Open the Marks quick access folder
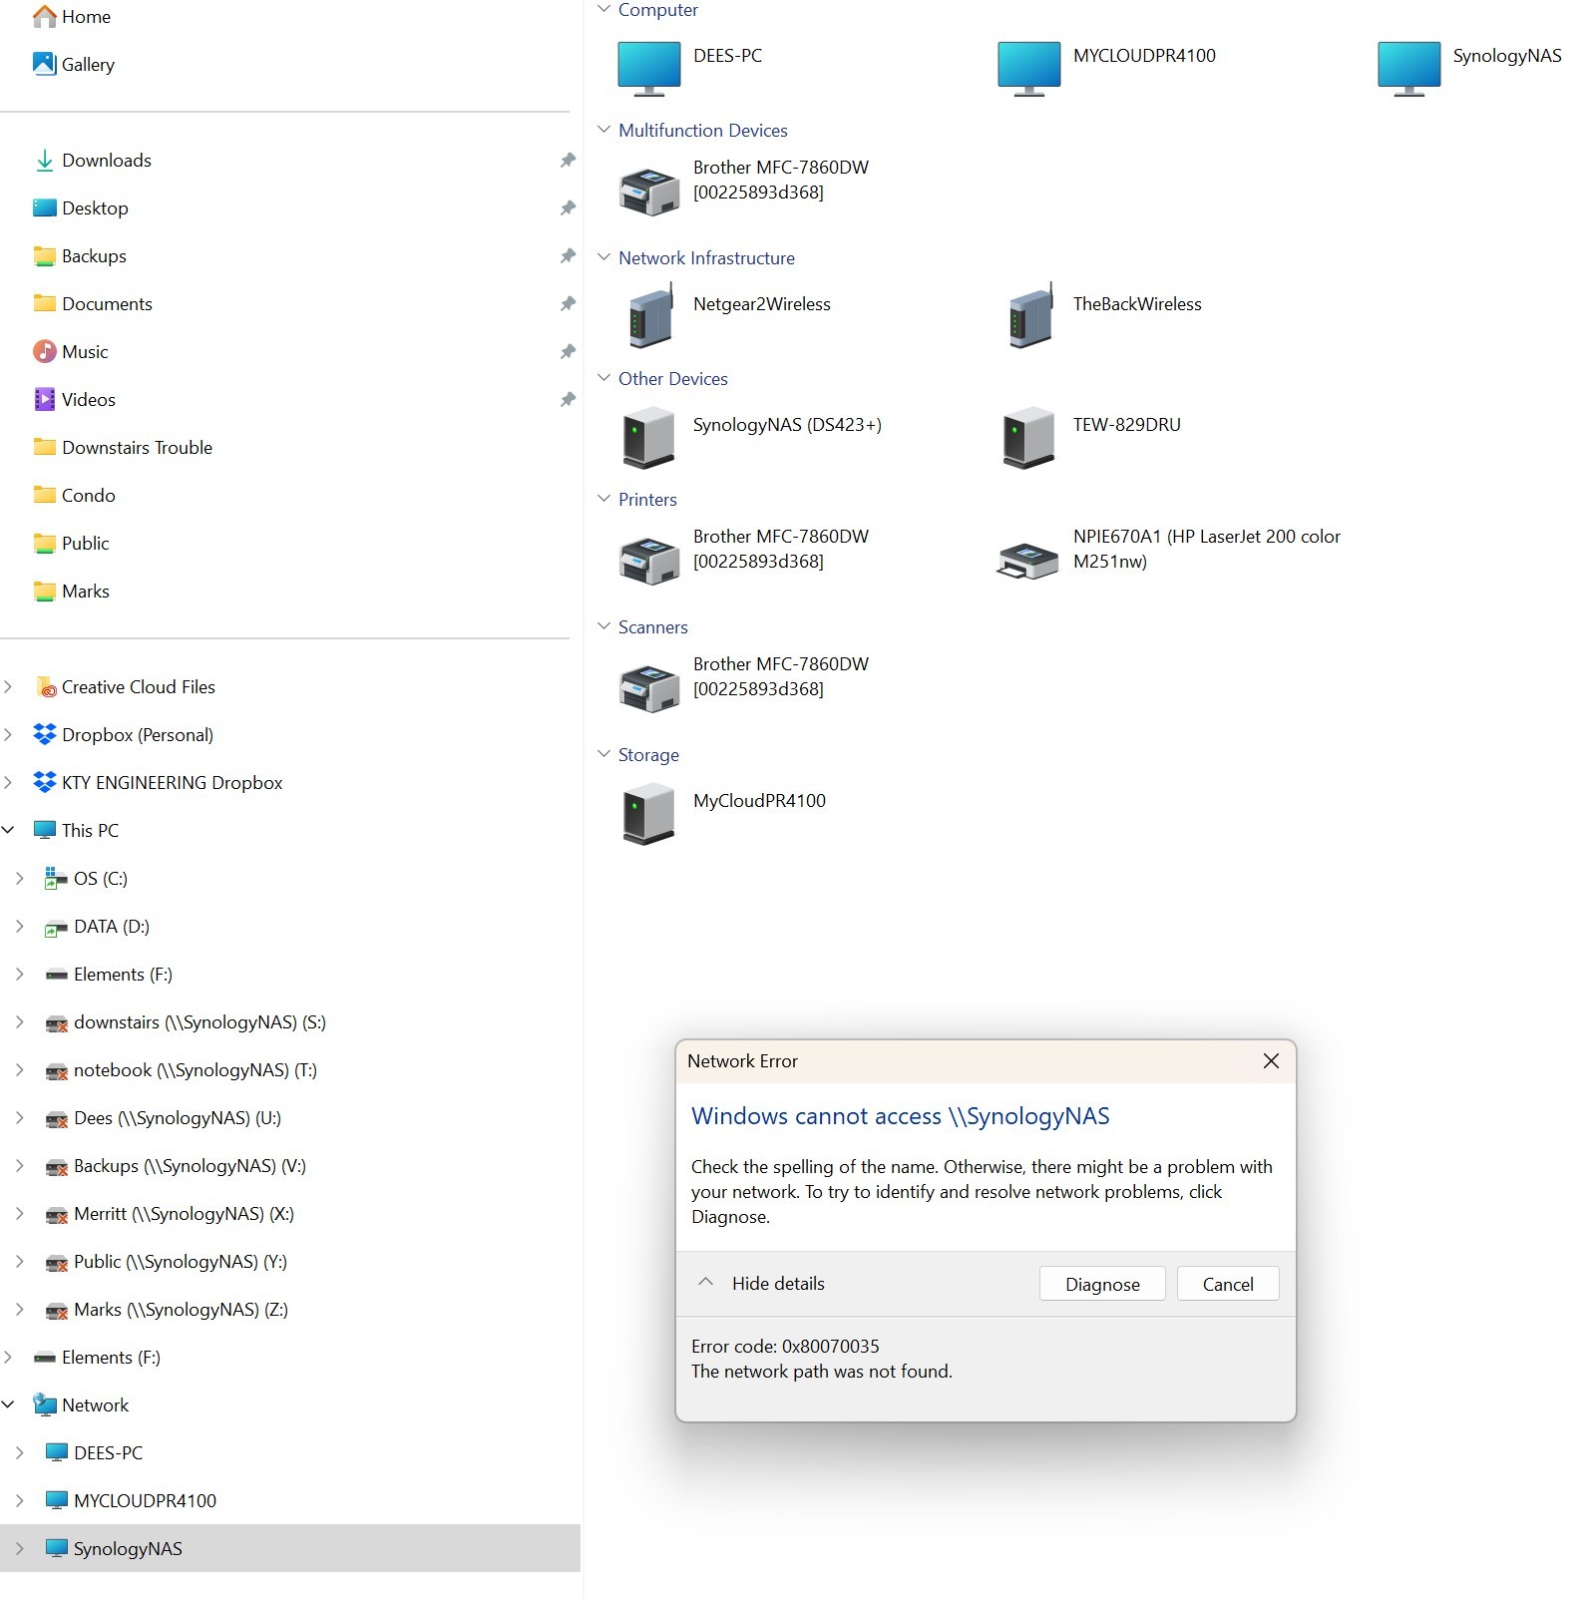1596x1599 pixels. (x=72, y=591)
